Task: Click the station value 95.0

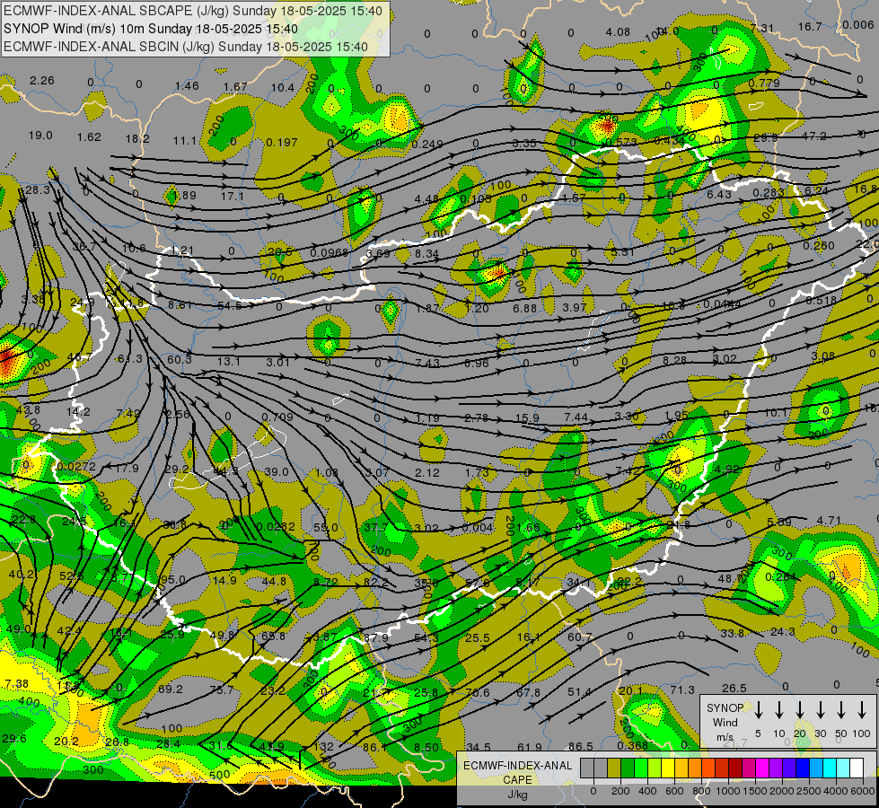Action: click(x=172, y=580)
